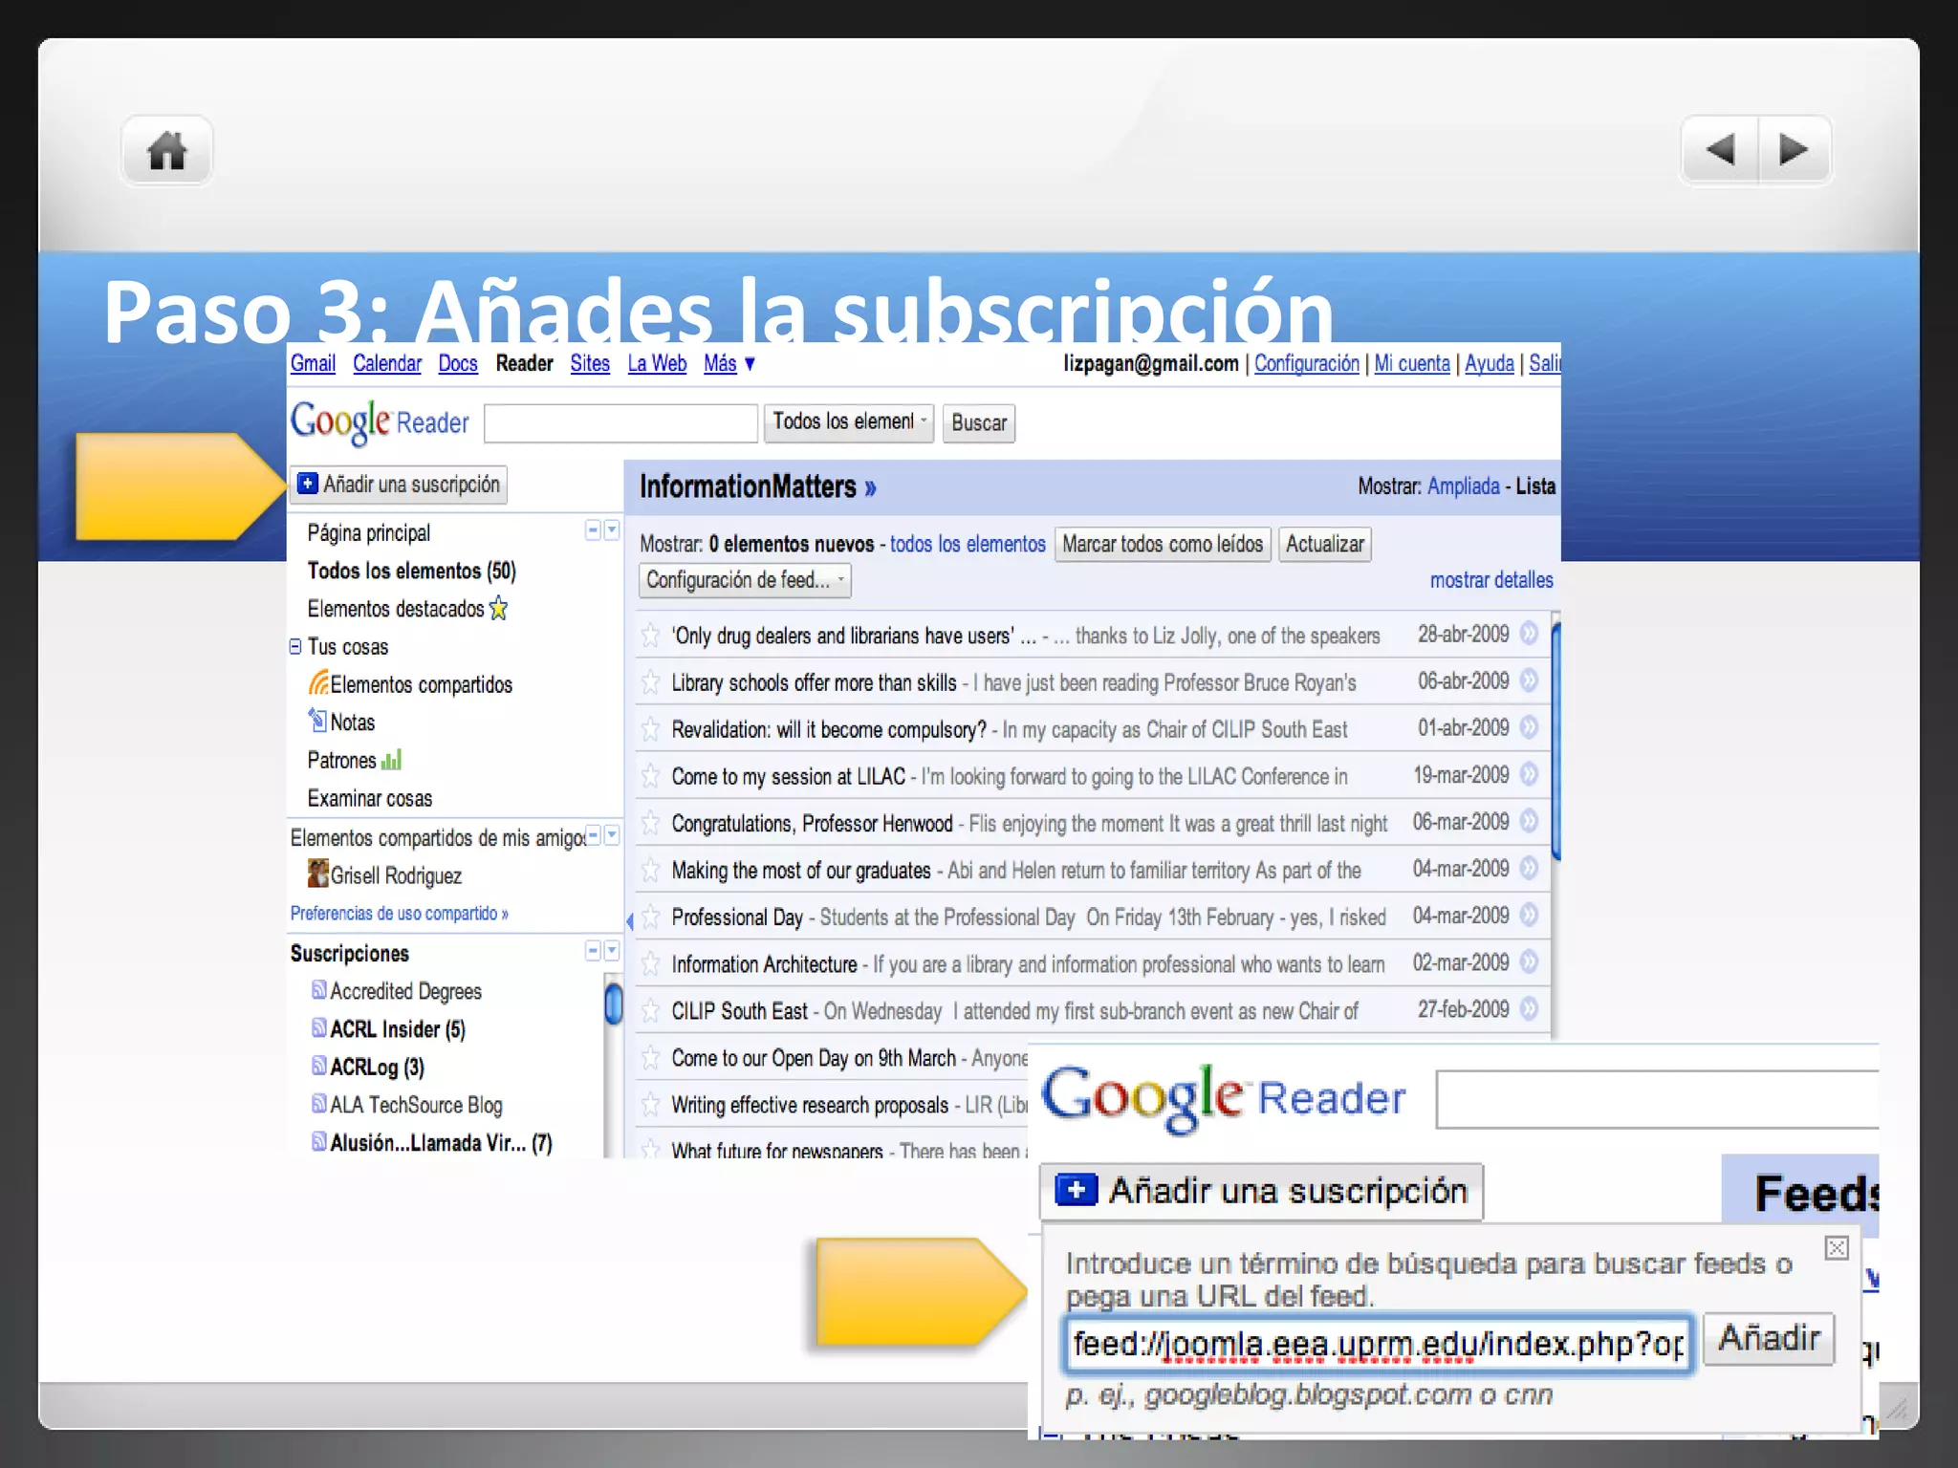The width and height of the screenshot is (1958, 1468).
Task: Collapse the Tus cosas tree section
Action: click(295, 647)
